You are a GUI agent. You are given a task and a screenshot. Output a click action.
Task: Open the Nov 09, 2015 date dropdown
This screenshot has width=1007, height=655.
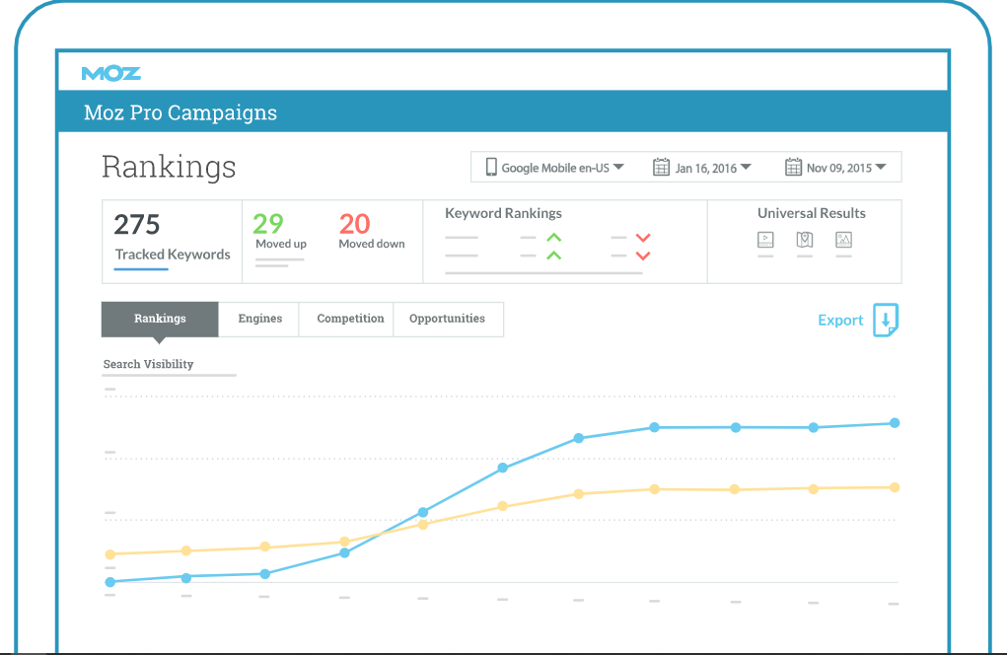coord(835,168)
